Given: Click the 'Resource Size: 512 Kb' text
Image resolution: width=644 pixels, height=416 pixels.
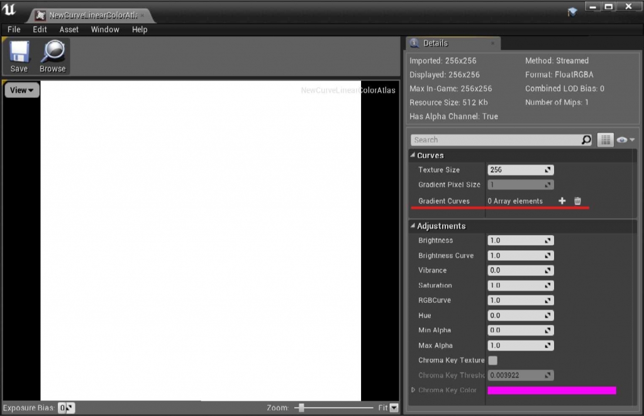Looking at the screenshot, I should point(448,102).
